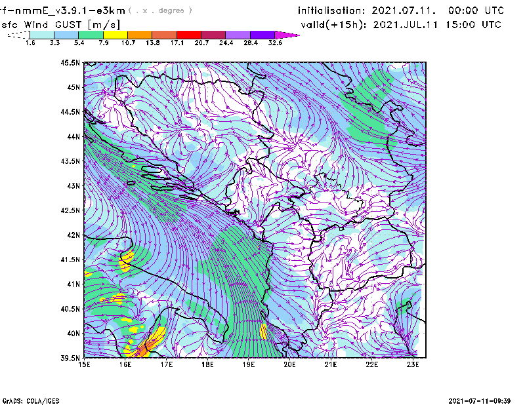525x405 pixels.
Task: Click the '42.5N' latitude axis label
Action: tap(70, 210)
